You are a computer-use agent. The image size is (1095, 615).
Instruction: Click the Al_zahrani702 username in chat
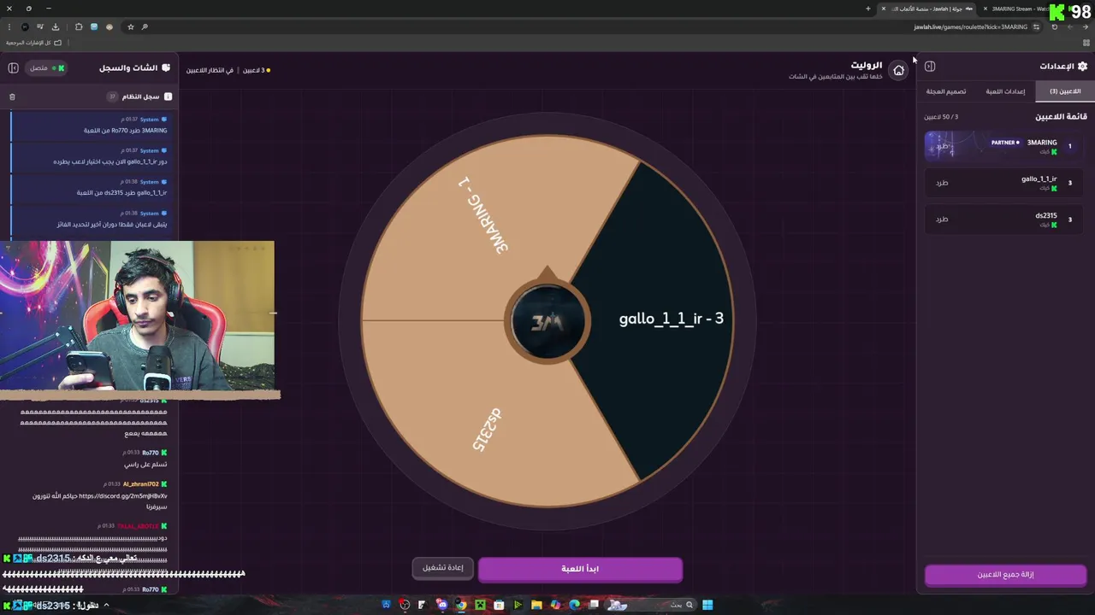[140, 484]
